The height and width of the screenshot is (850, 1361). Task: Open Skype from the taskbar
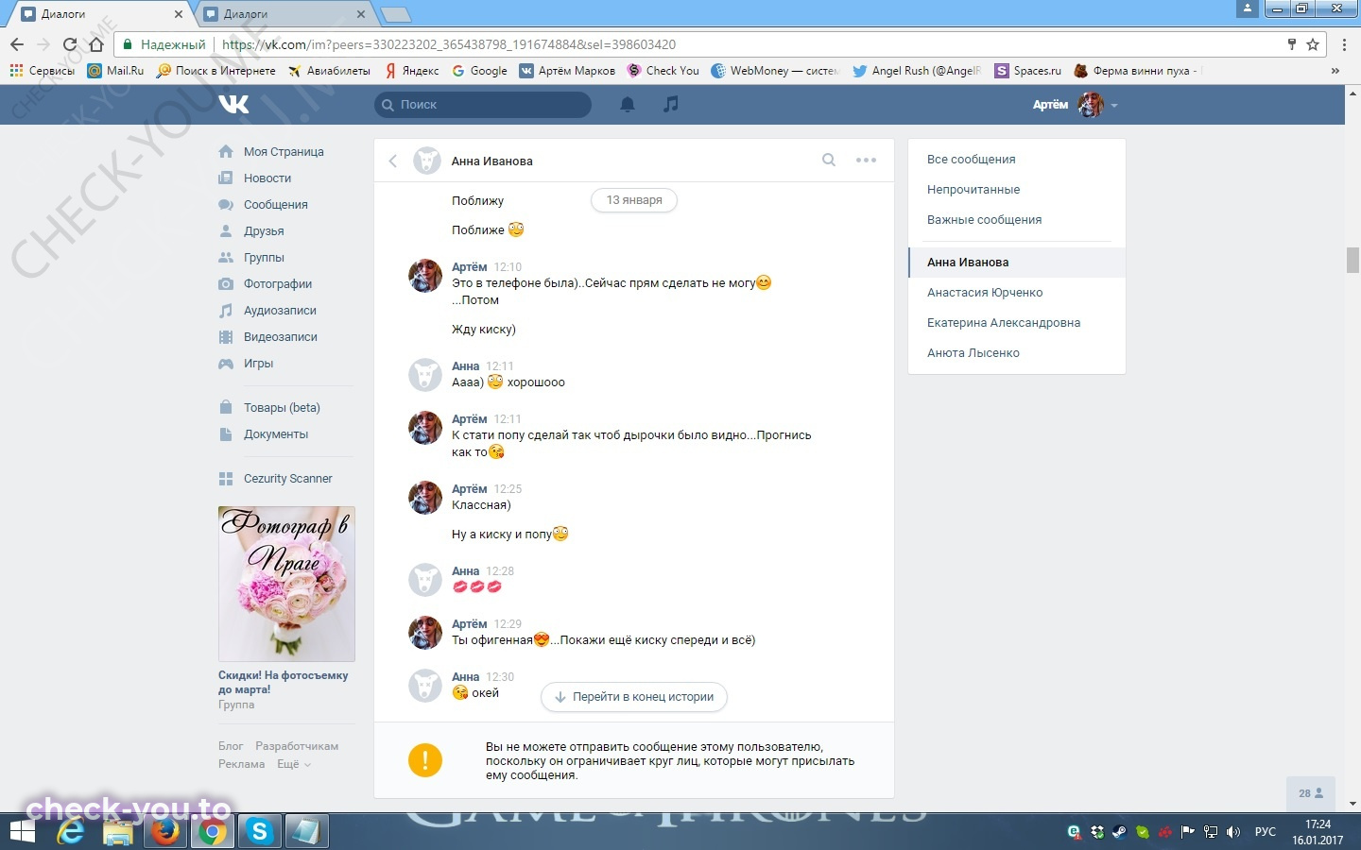pyautogui.click(x=260, y=831)
